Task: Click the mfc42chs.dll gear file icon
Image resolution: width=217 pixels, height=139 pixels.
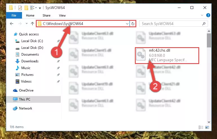Action: [x=141, y=54]
